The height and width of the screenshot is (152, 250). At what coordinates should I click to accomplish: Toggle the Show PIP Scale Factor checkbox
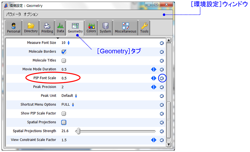64,114
